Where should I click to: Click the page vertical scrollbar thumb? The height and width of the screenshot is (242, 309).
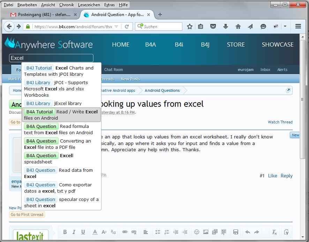pos(302,99)
